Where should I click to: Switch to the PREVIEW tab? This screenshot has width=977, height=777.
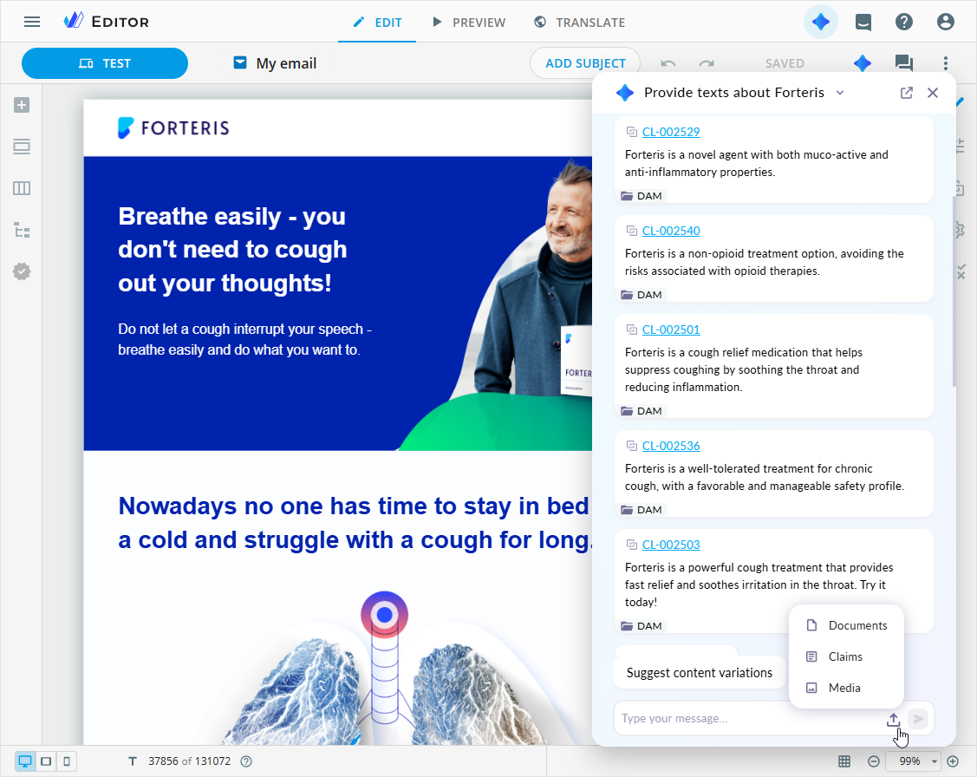coord(468,23)
